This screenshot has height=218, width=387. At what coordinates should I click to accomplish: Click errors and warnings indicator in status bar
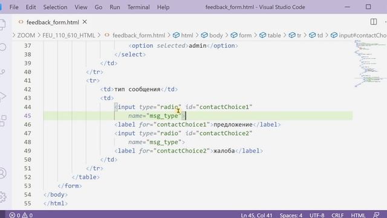[x=21, y=215]
